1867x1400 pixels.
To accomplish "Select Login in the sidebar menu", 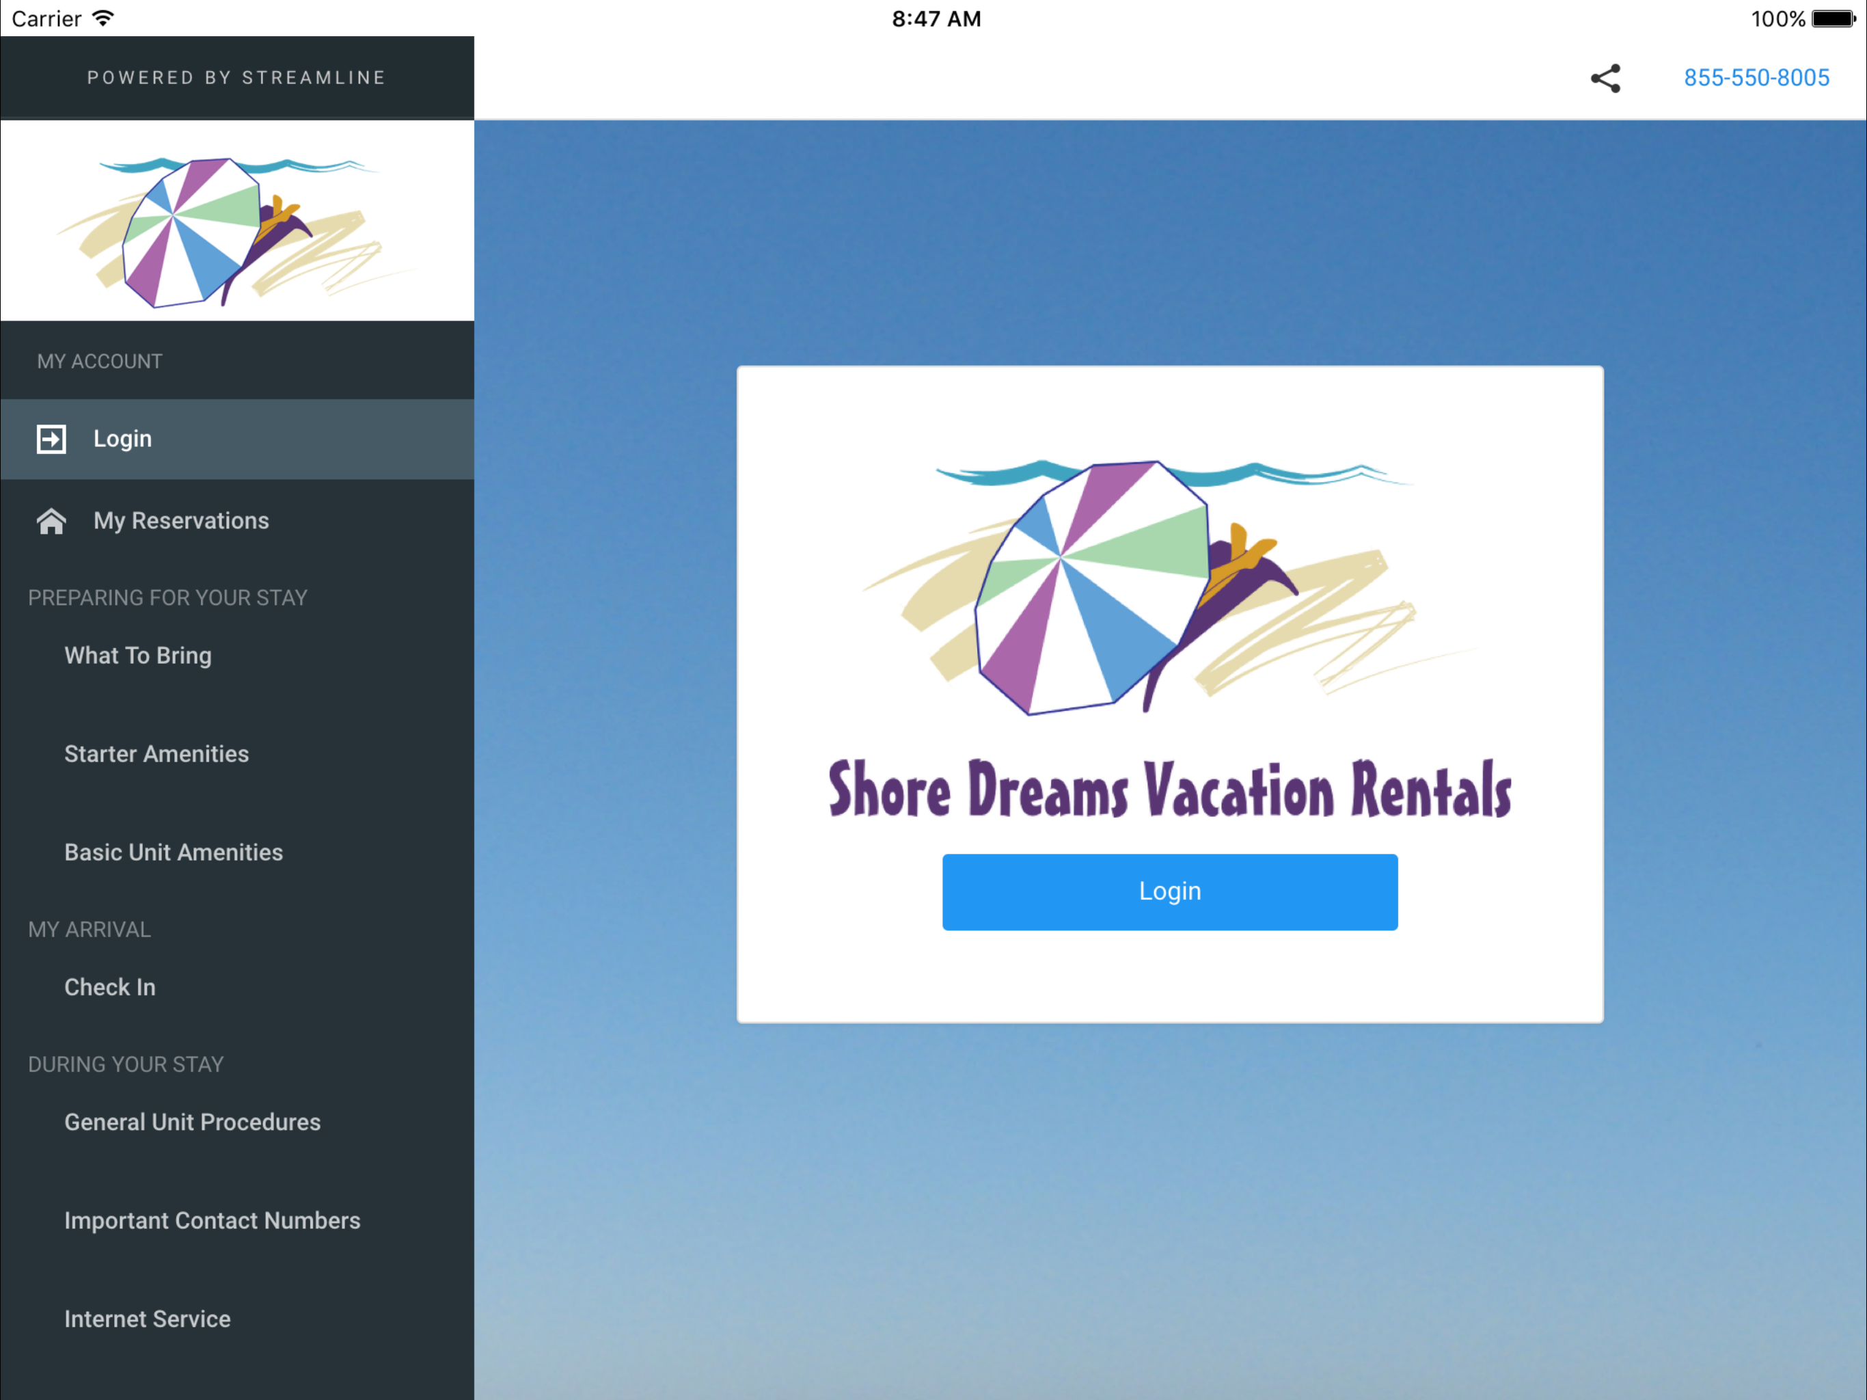I will coord(237,439).
